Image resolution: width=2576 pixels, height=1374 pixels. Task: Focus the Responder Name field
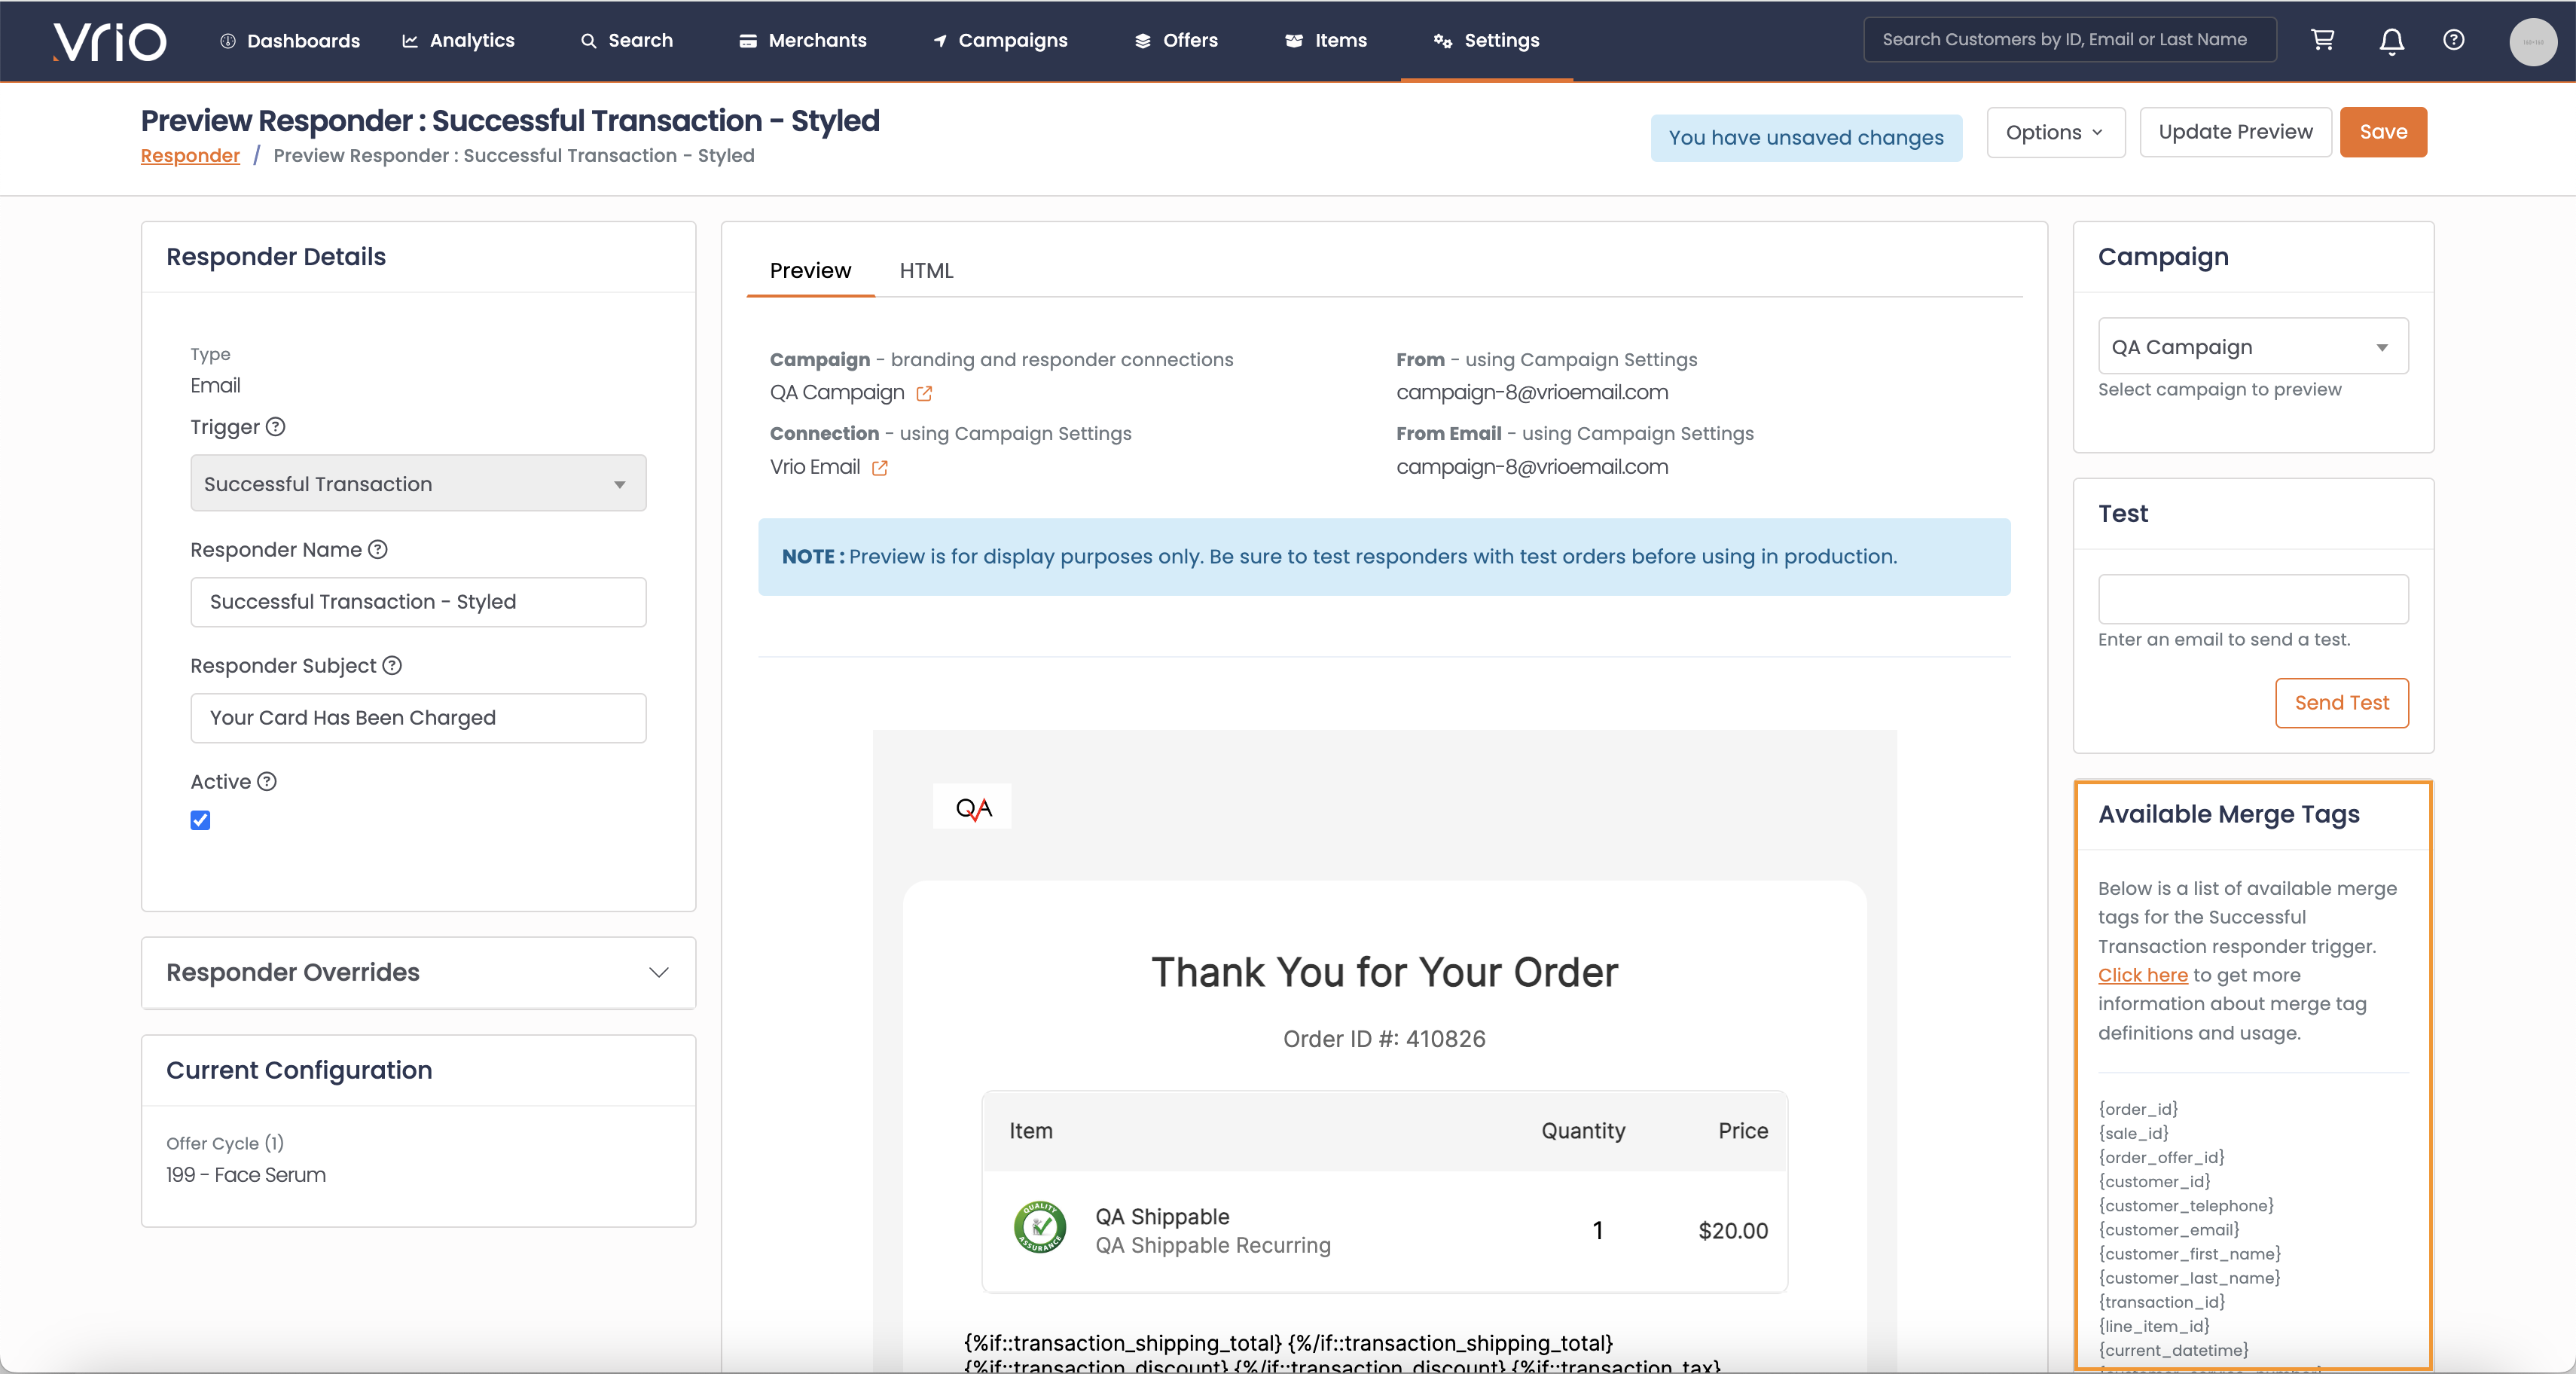[418, 602]
